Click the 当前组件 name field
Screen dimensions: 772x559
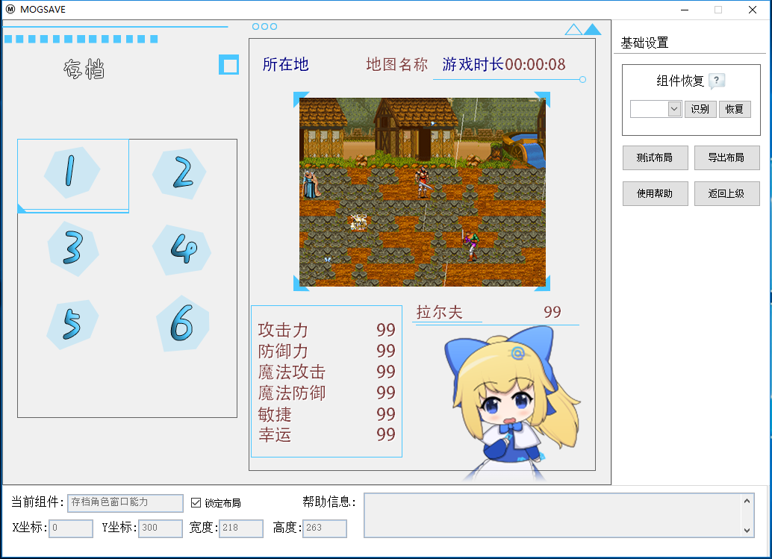125,503
